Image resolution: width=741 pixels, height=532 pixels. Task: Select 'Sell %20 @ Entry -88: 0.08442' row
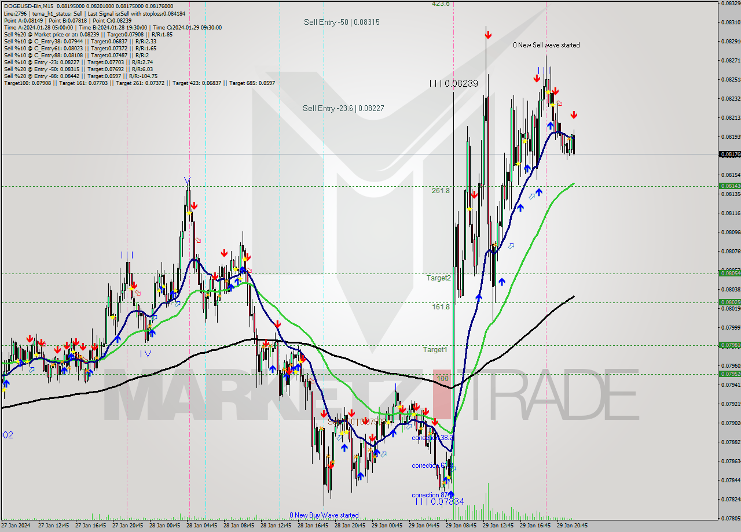[x=80, y=76]
